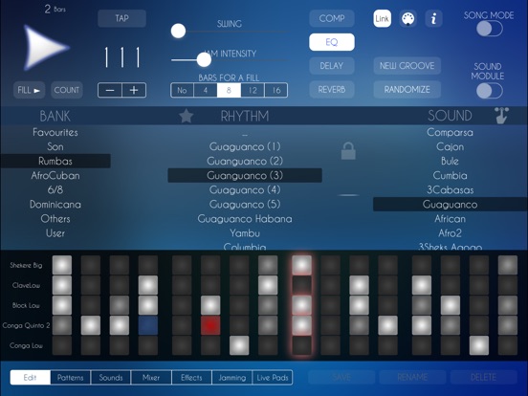The width and height of the screenshot is (528, 396).
Task: Open the info icon
Action: [x=433, y=18]
